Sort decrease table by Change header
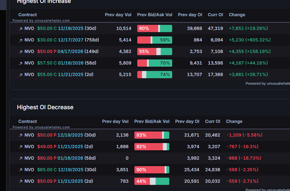Viewport: 290px width, 191px height. pos(234,121)
